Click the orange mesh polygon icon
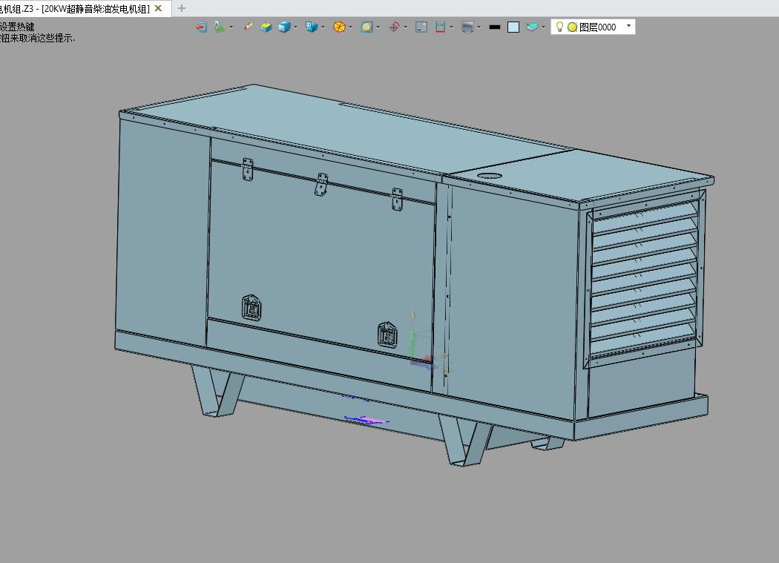779x563 pixels. [x=339, y=27]
